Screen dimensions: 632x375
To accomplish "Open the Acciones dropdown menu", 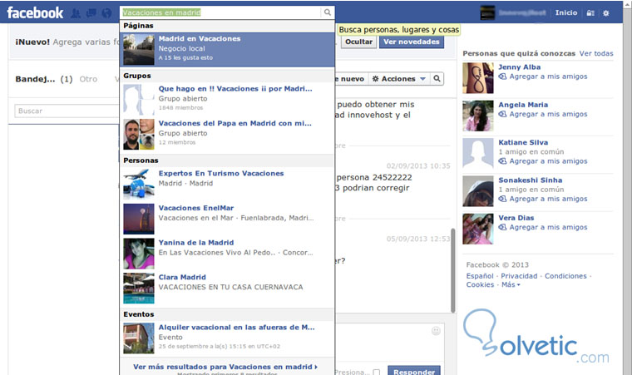I will coord(398,79).
